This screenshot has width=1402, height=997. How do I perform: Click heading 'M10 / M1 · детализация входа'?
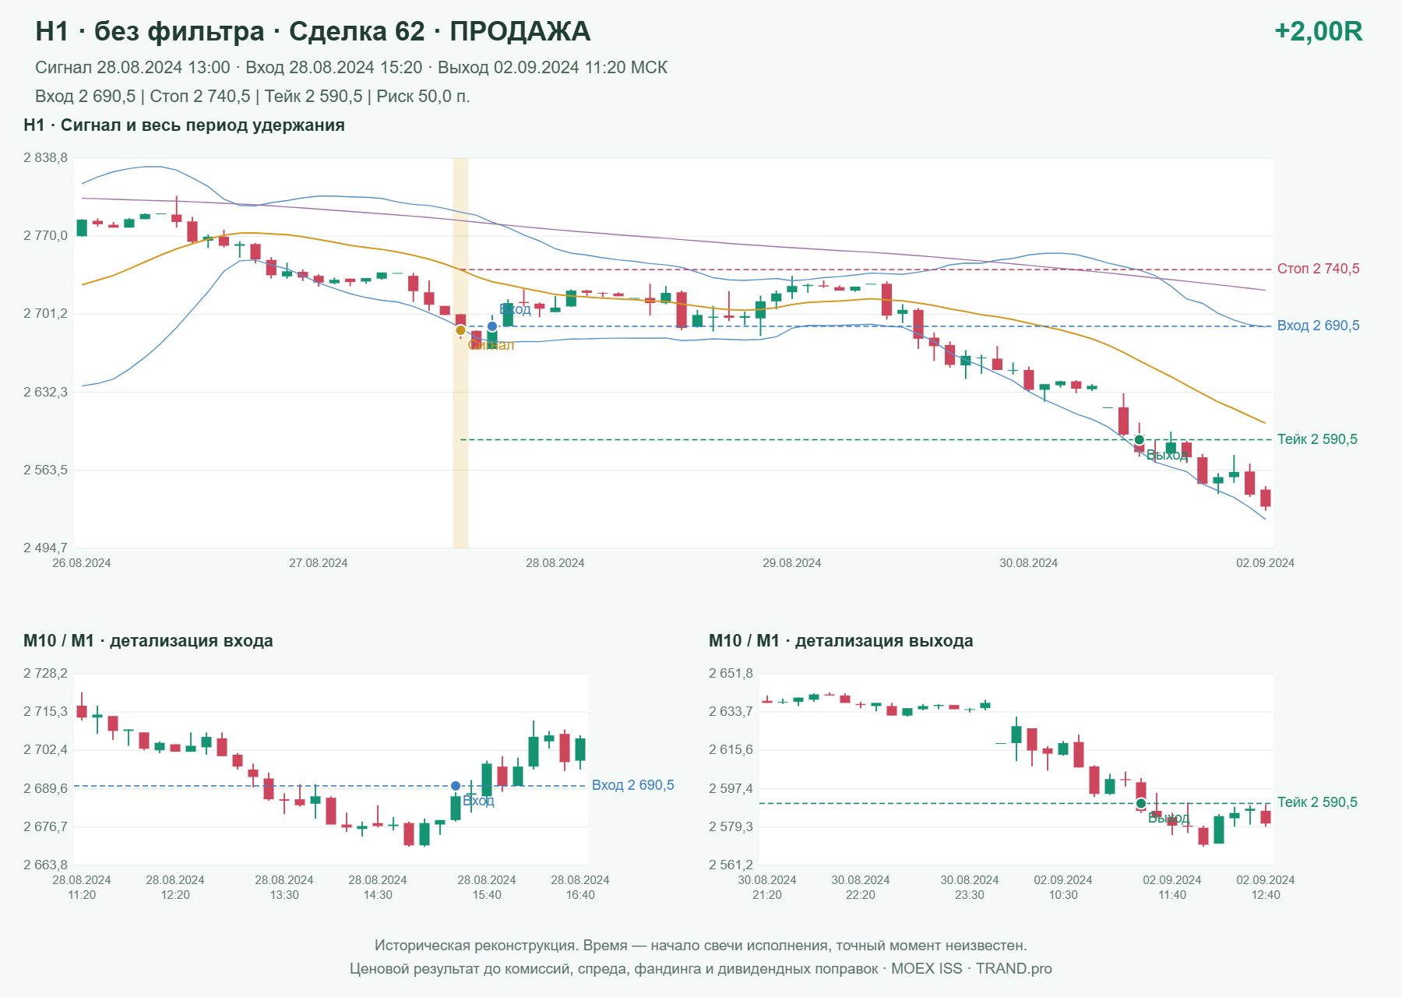click(x=148, y=641)
